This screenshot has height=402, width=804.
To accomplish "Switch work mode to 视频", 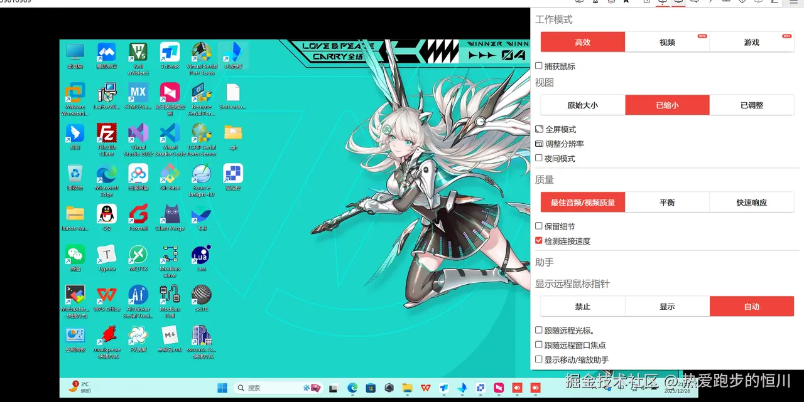I will click(667, 42).
